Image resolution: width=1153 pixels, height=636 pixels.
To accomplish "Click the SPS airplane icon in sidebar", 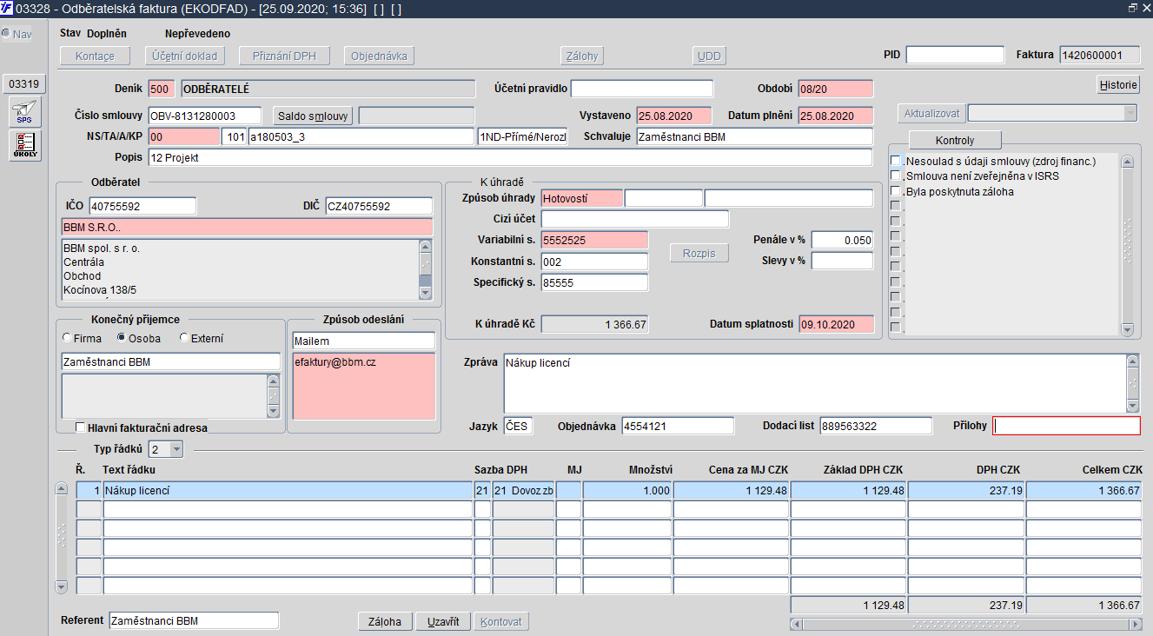I will 24,114.
